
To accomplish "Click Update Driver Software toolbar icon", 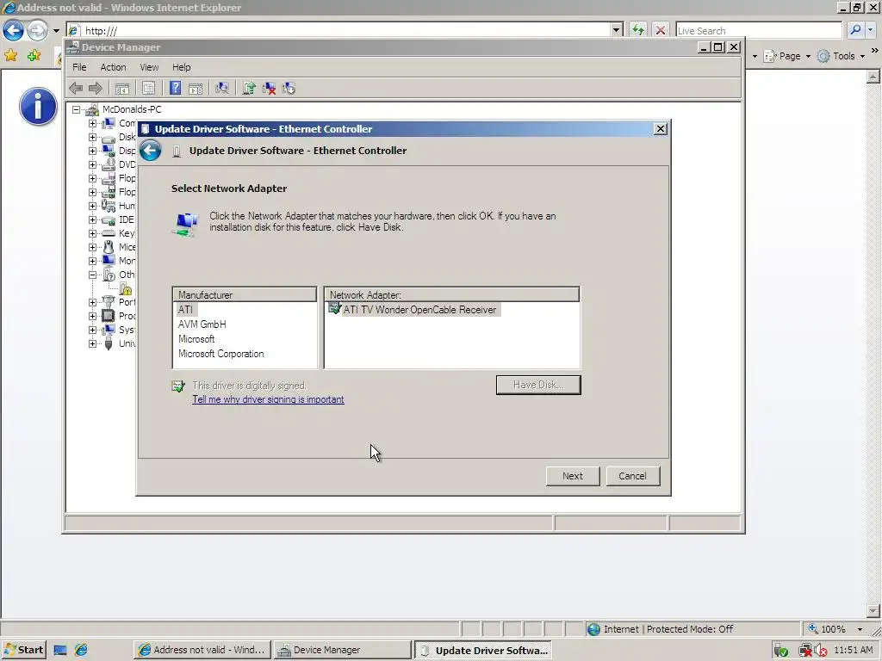I will pos(249,89).
